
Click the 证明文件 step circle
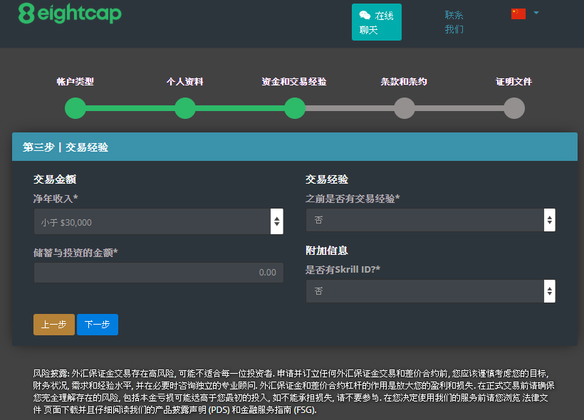pos(514,108)
